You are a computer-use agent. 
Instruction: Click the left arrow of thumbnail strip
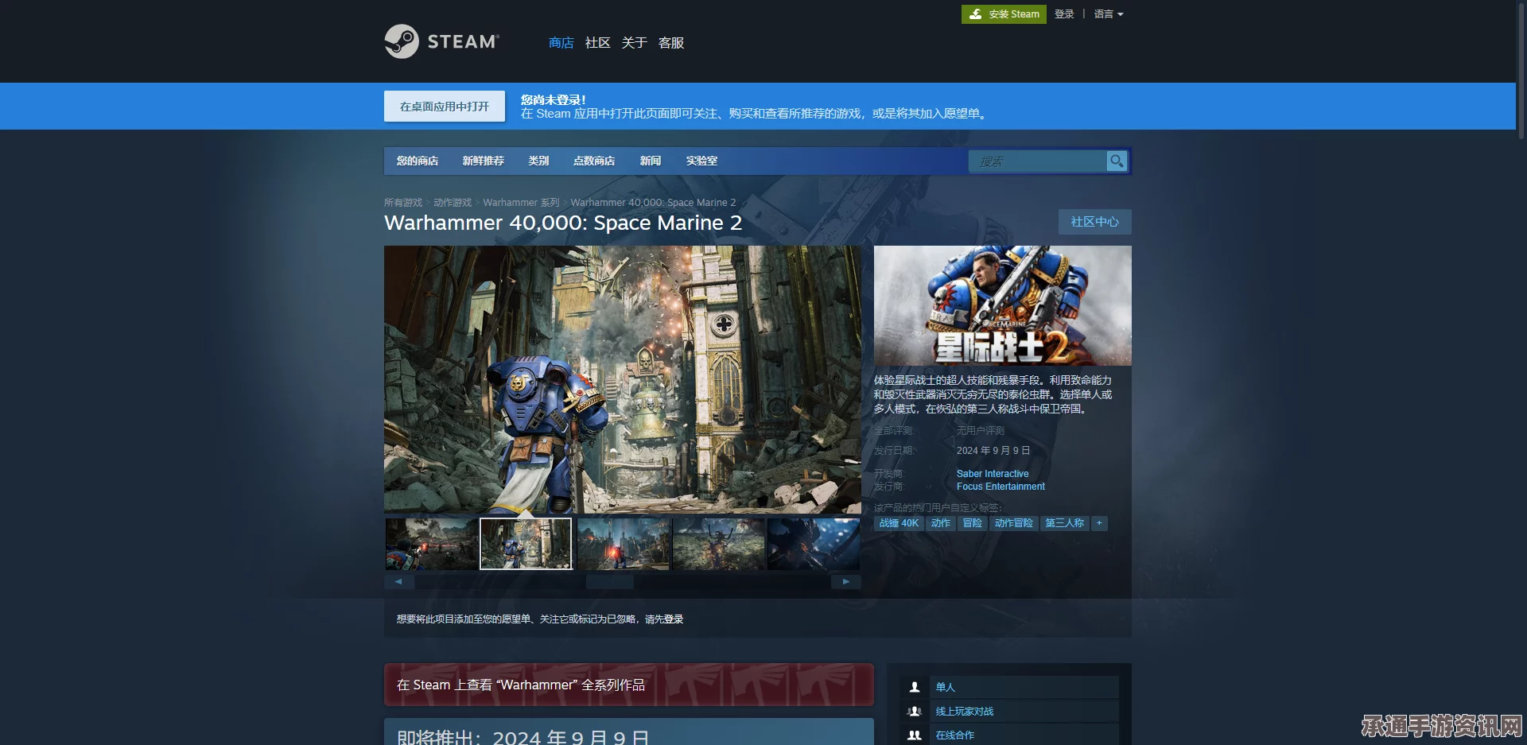398,582
